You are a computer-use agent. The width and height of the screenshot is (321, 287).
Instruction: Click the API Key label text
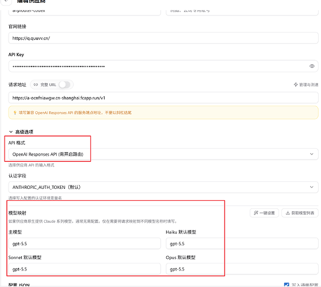point(16,55)
